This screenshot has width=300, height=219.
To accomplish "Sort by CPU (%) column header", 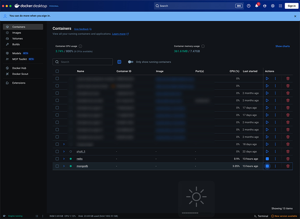I will point(234,71).
